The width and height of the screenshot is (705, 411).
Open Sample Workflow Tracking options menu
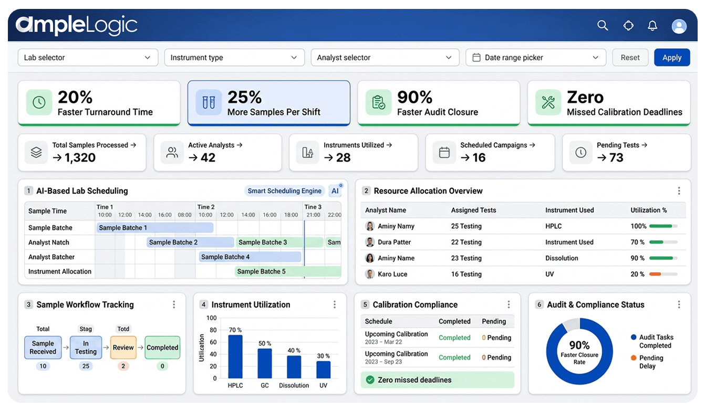point(174,304)
